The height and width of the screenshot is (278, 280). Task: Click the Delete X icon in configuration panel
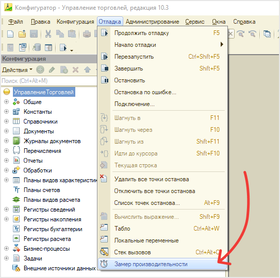tap(75, 69)
